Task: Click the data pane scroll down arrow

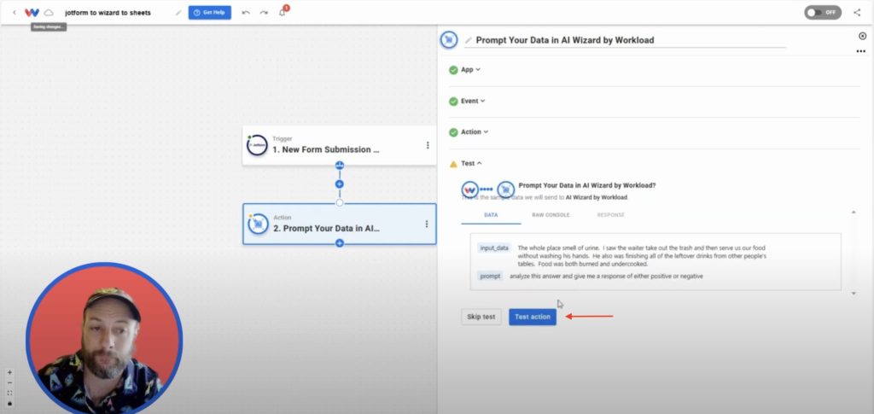Action: click(854, 294)
